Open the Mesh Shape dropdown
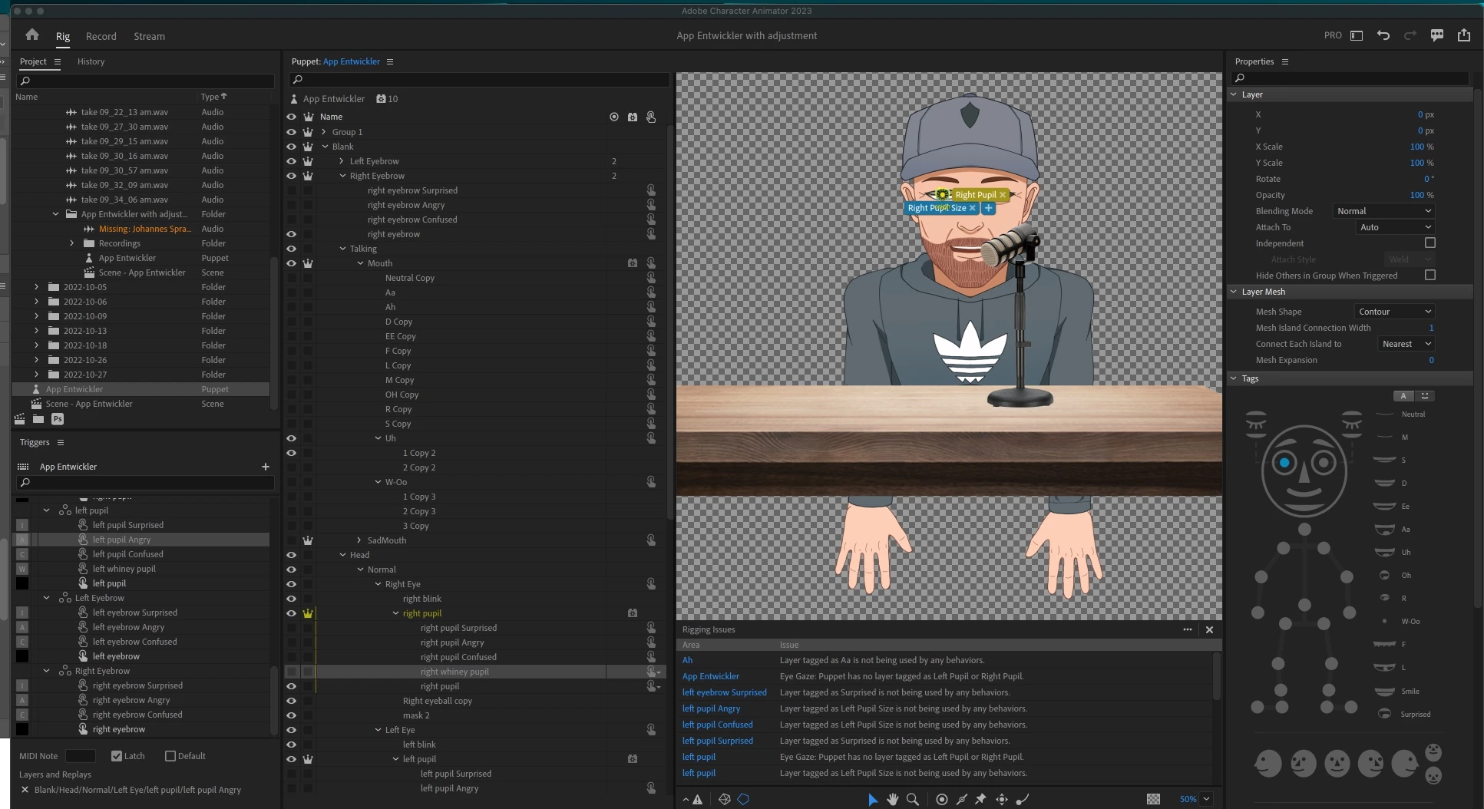1484x809 pixels. point(1394,312)
